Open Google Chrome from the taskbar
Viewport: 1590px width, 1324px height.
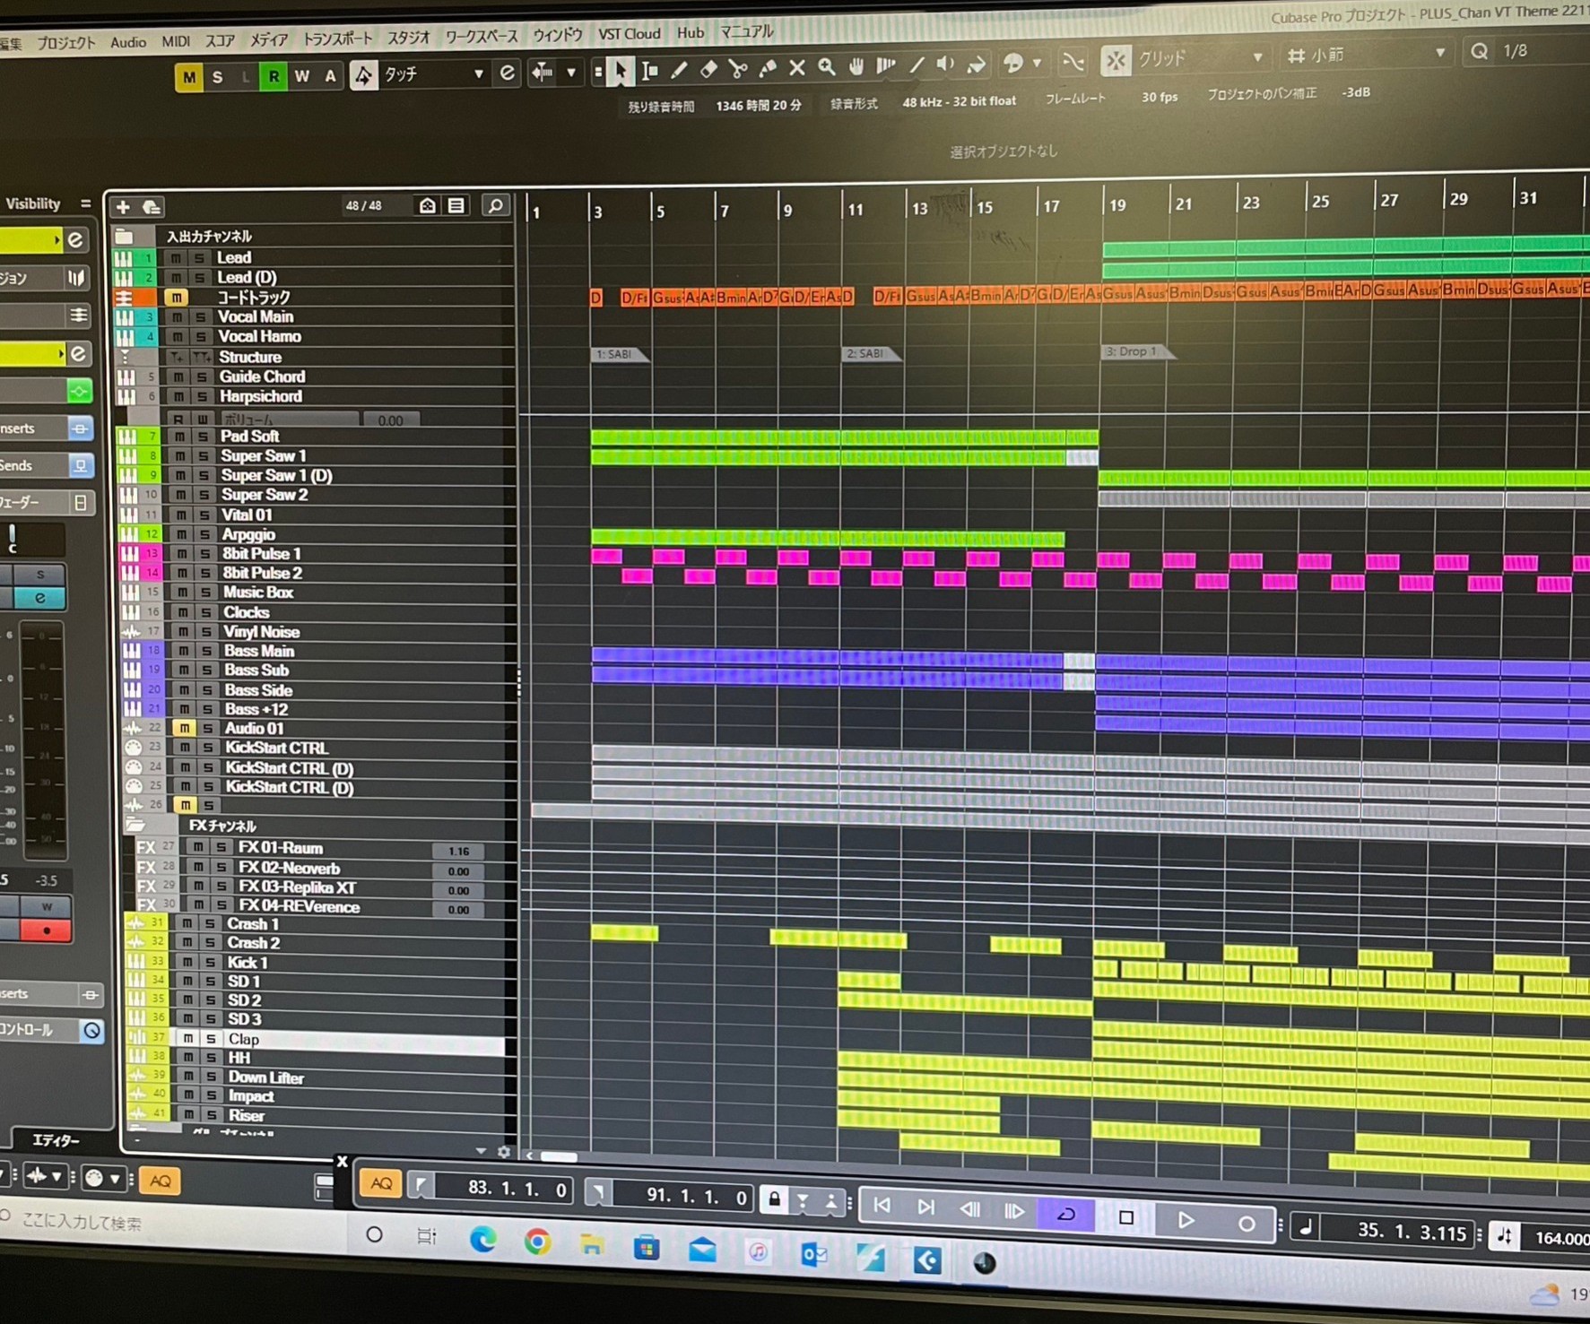[x=537, y=1242]
